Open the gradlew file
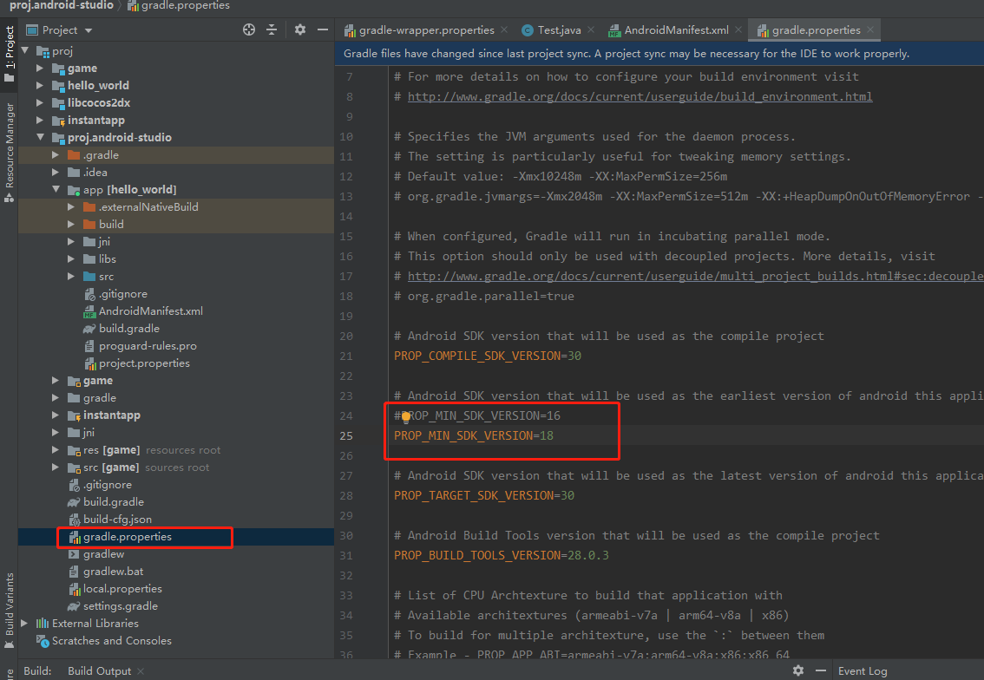 click(x=103, y=554)
